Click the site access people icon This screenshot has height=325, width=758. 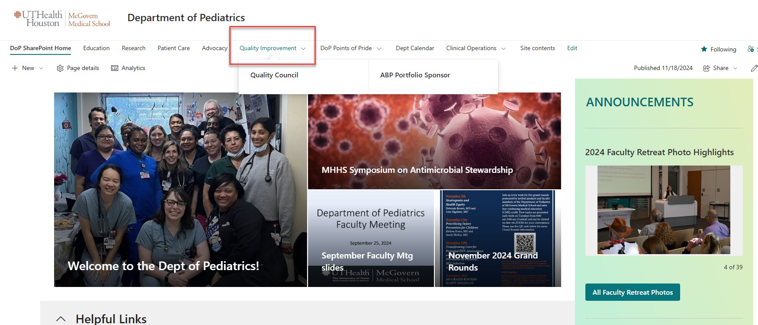(x=751, y=49)
